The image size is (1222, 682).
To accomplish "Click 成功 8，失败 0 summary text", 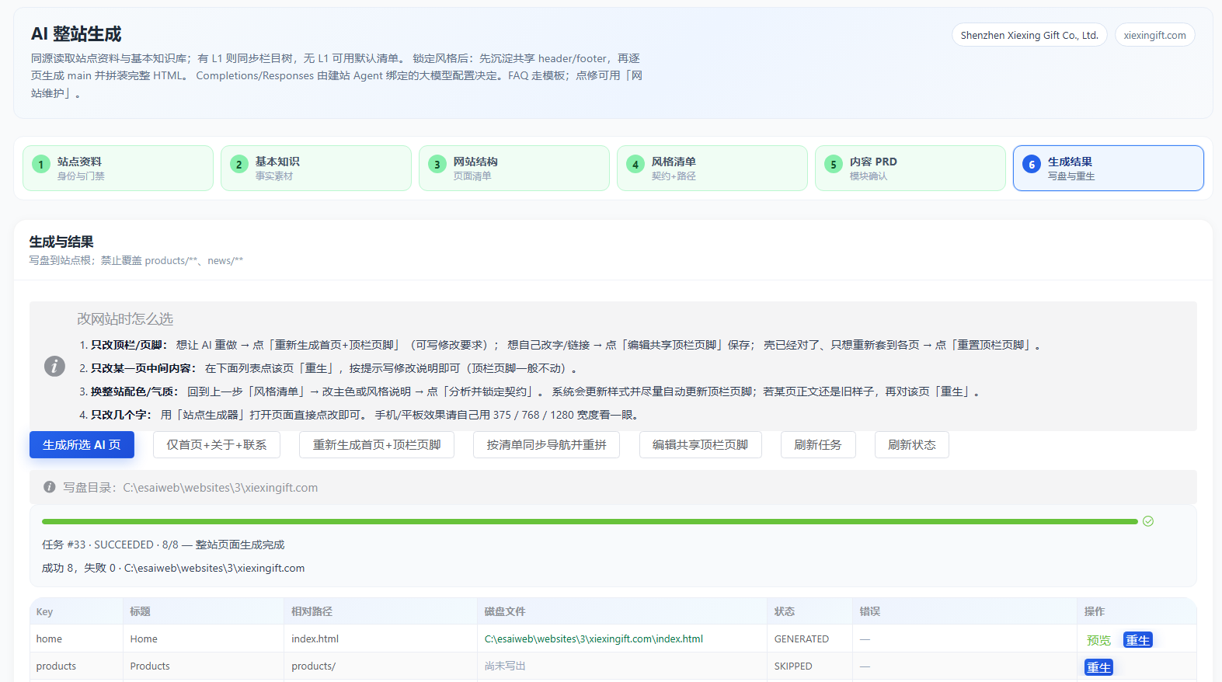I will [173, 568].
